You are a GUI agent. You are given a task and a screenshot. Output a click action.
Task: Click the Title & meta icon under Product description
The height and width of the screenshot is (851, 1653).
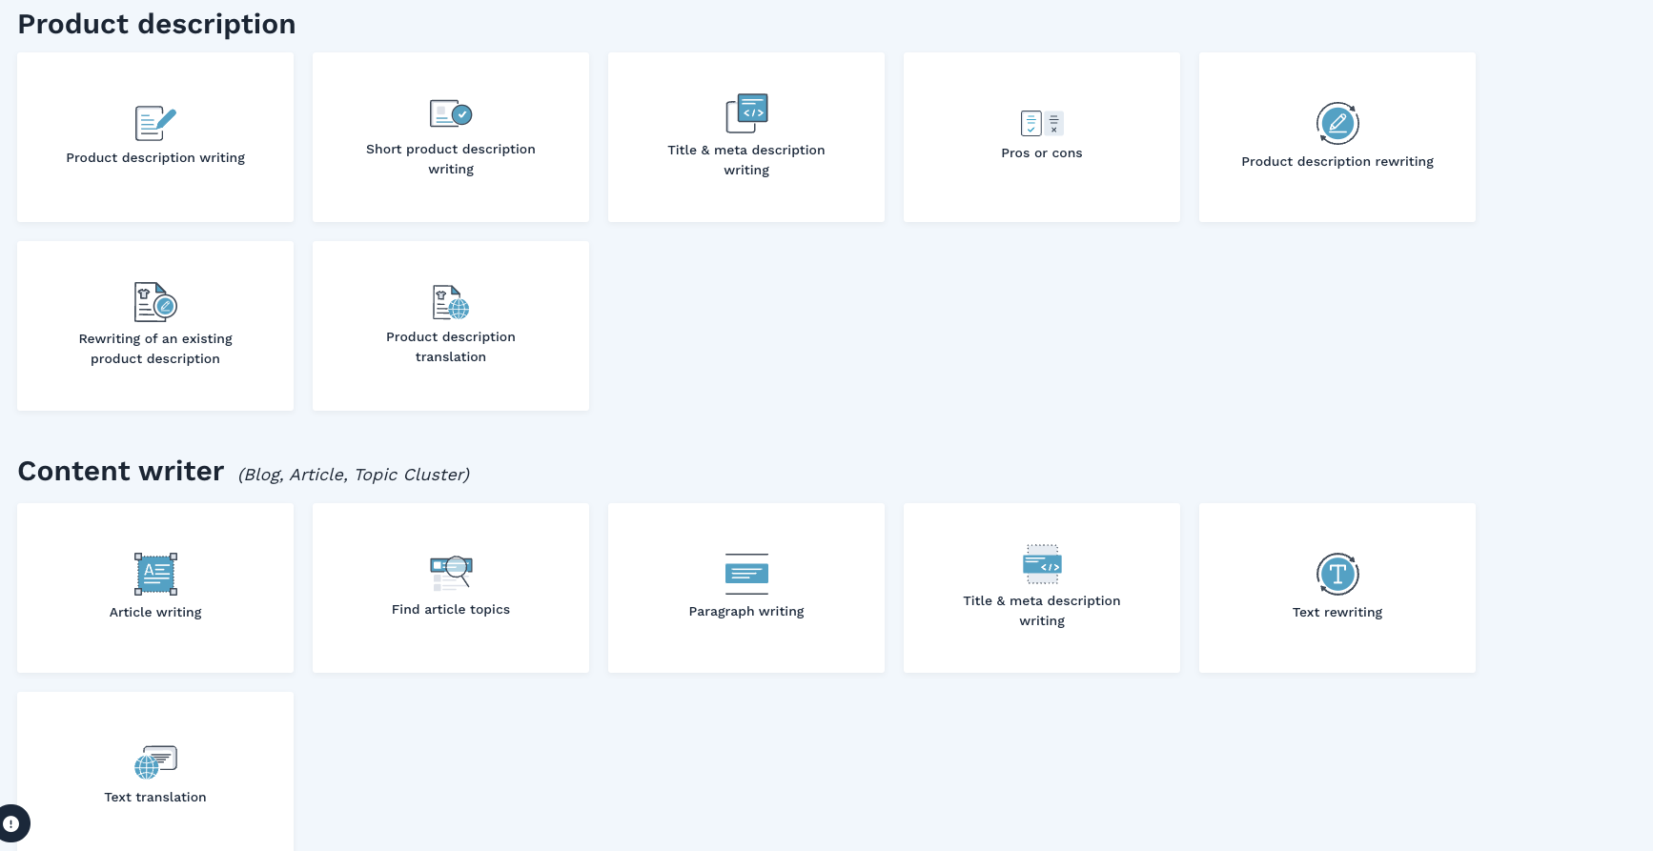(x=746, y=113)
